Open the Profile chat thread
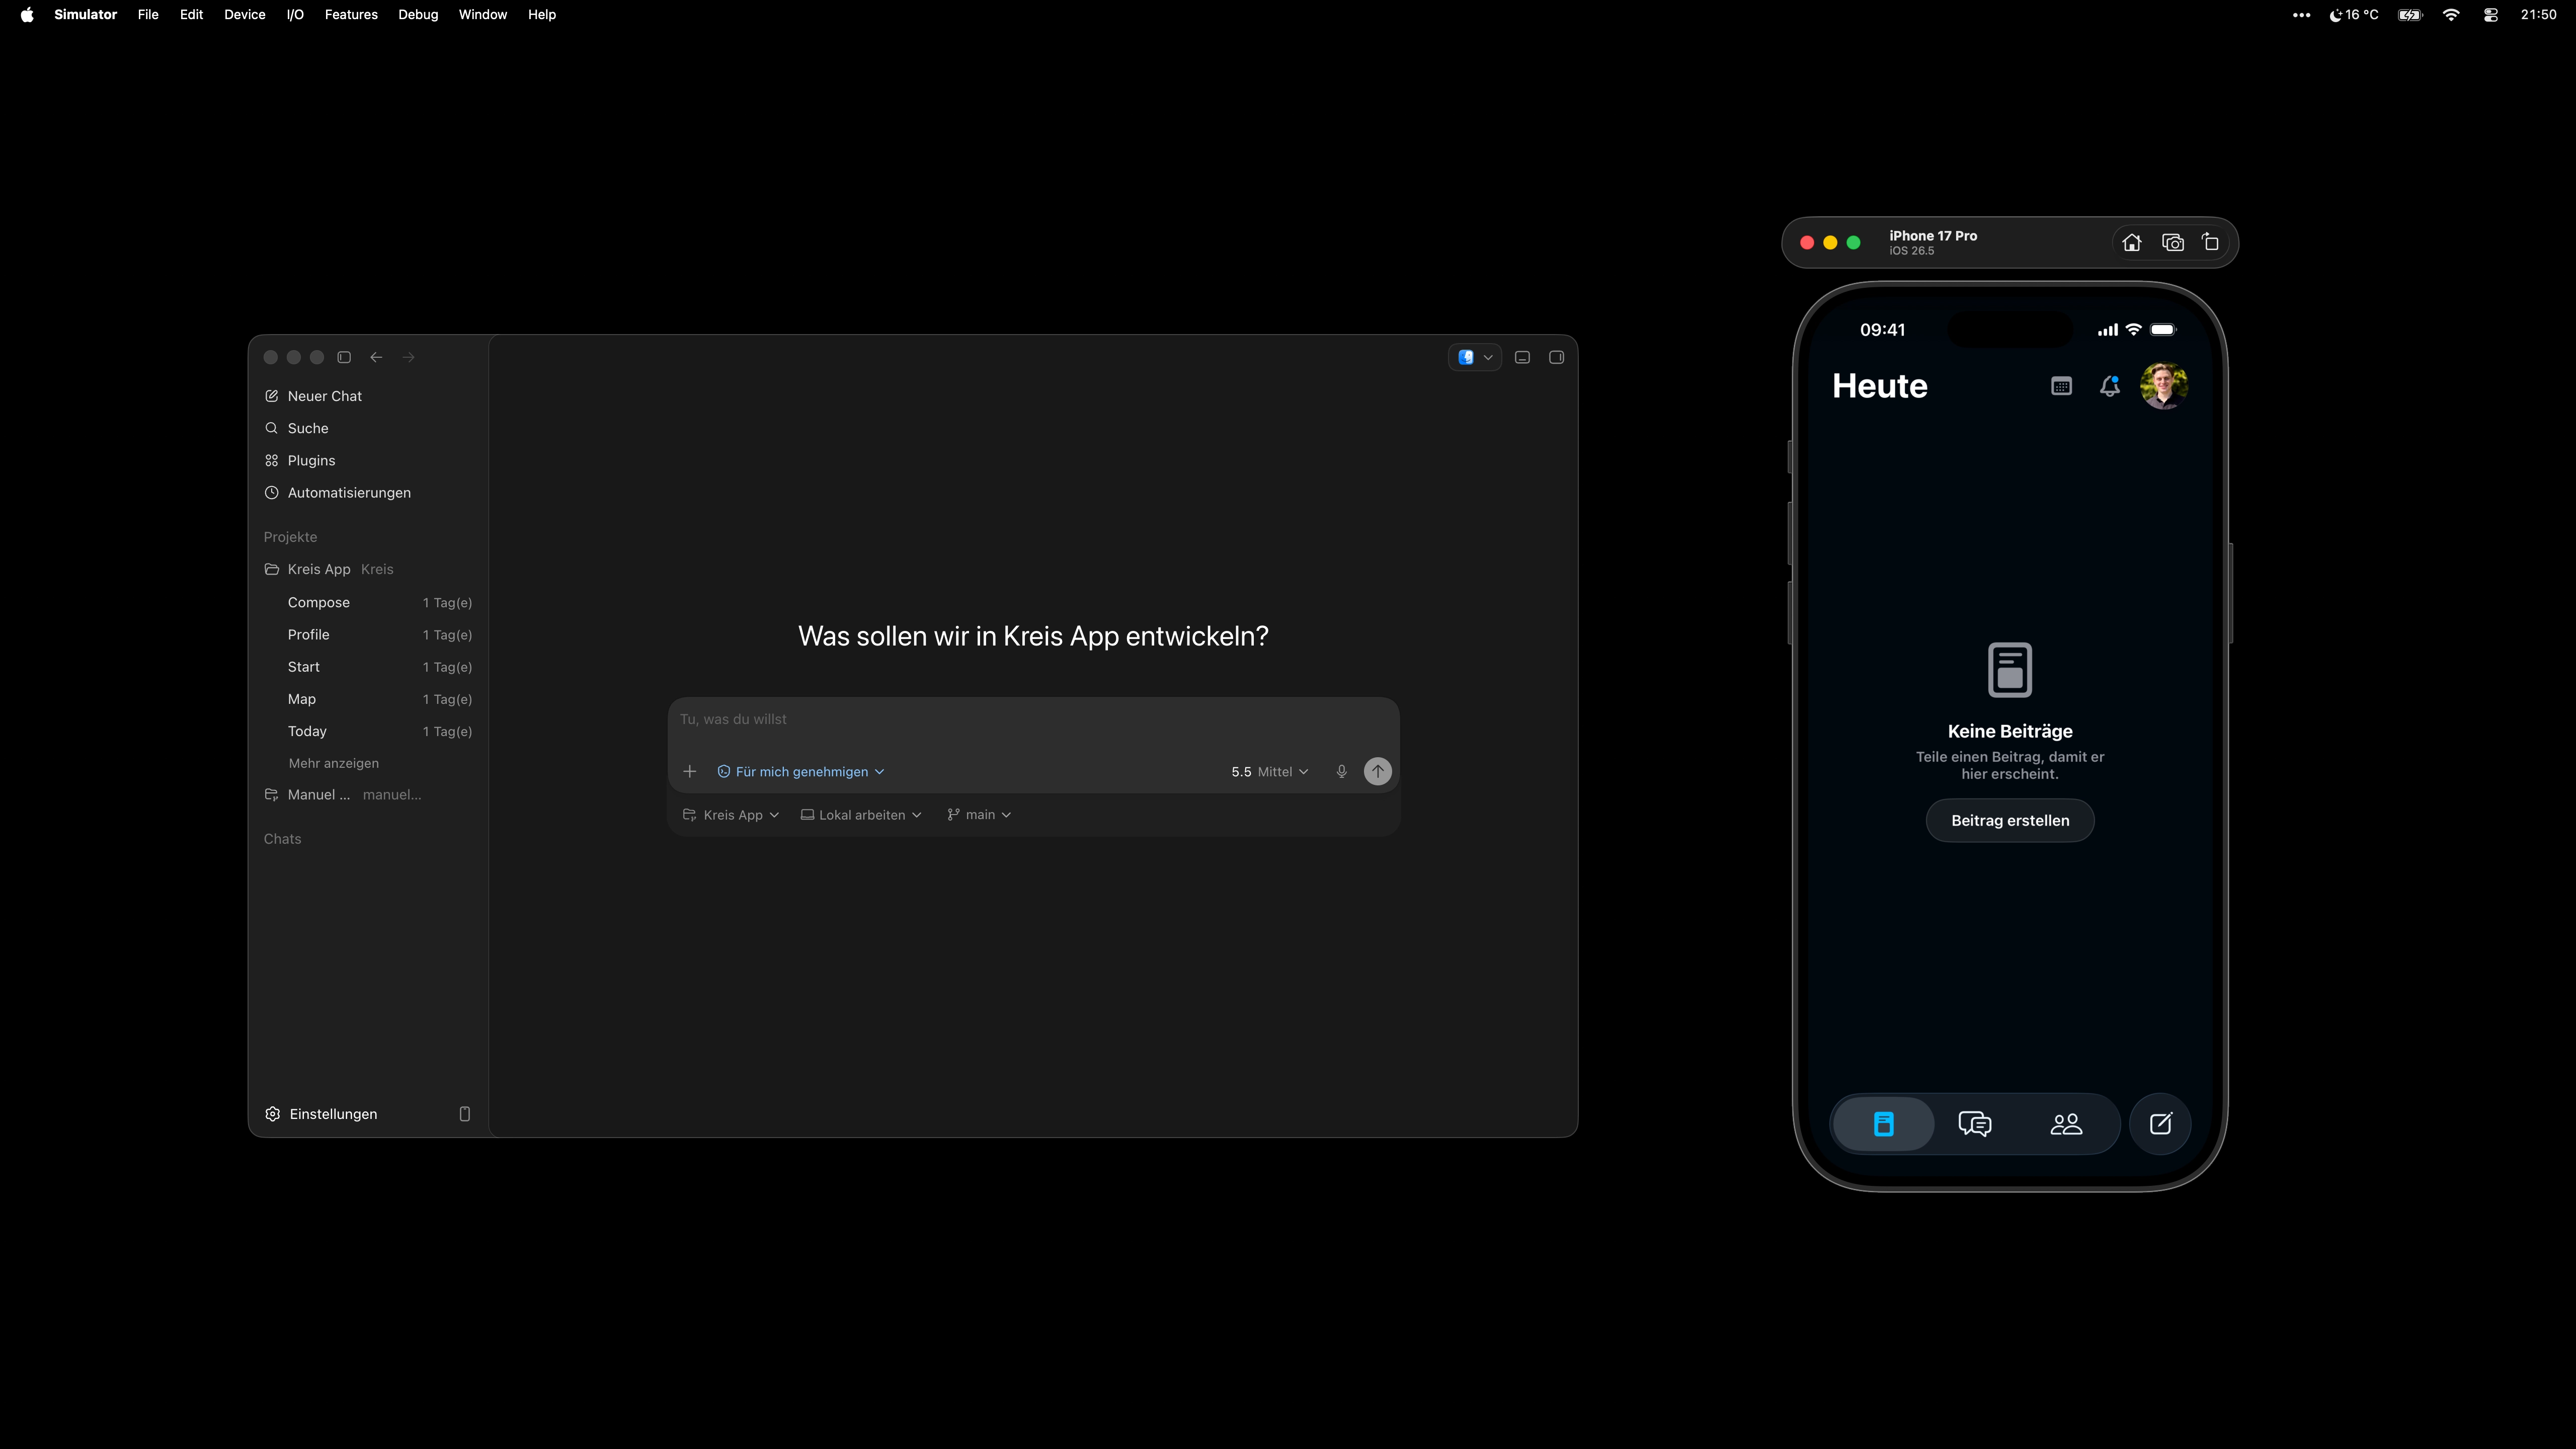 click(x=368, y=634)
